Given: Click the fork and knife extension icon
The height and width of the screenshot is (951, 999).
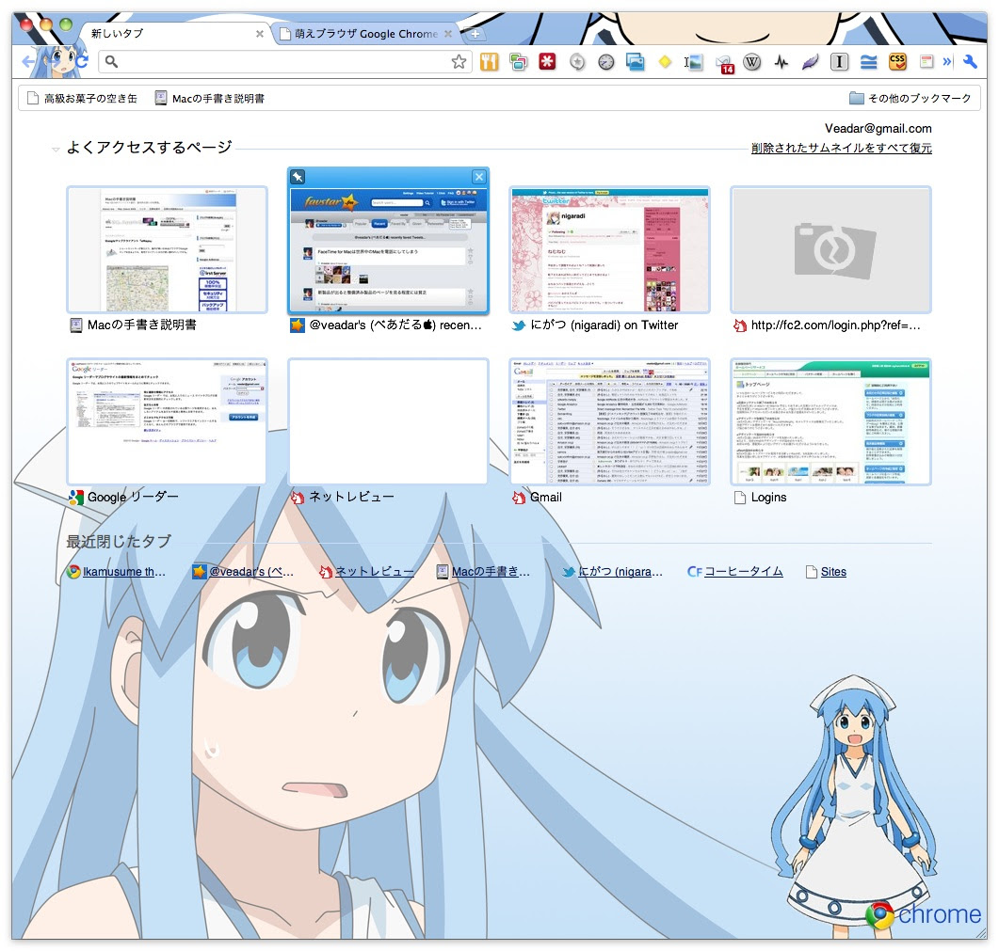Looking at the screenshot, I should coord(489,62).
